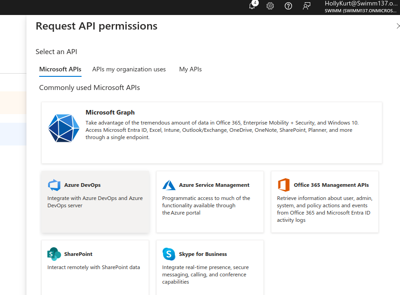Open the help question mark icon
This screenshot has height=295, width=400.
pyautogui.click(x=288, y=6)
